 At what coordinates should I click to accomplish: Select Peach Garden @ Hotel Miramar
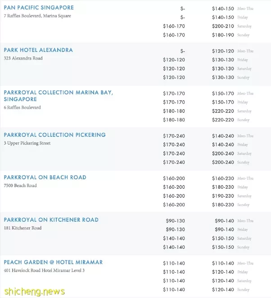[x=53, y=262]
